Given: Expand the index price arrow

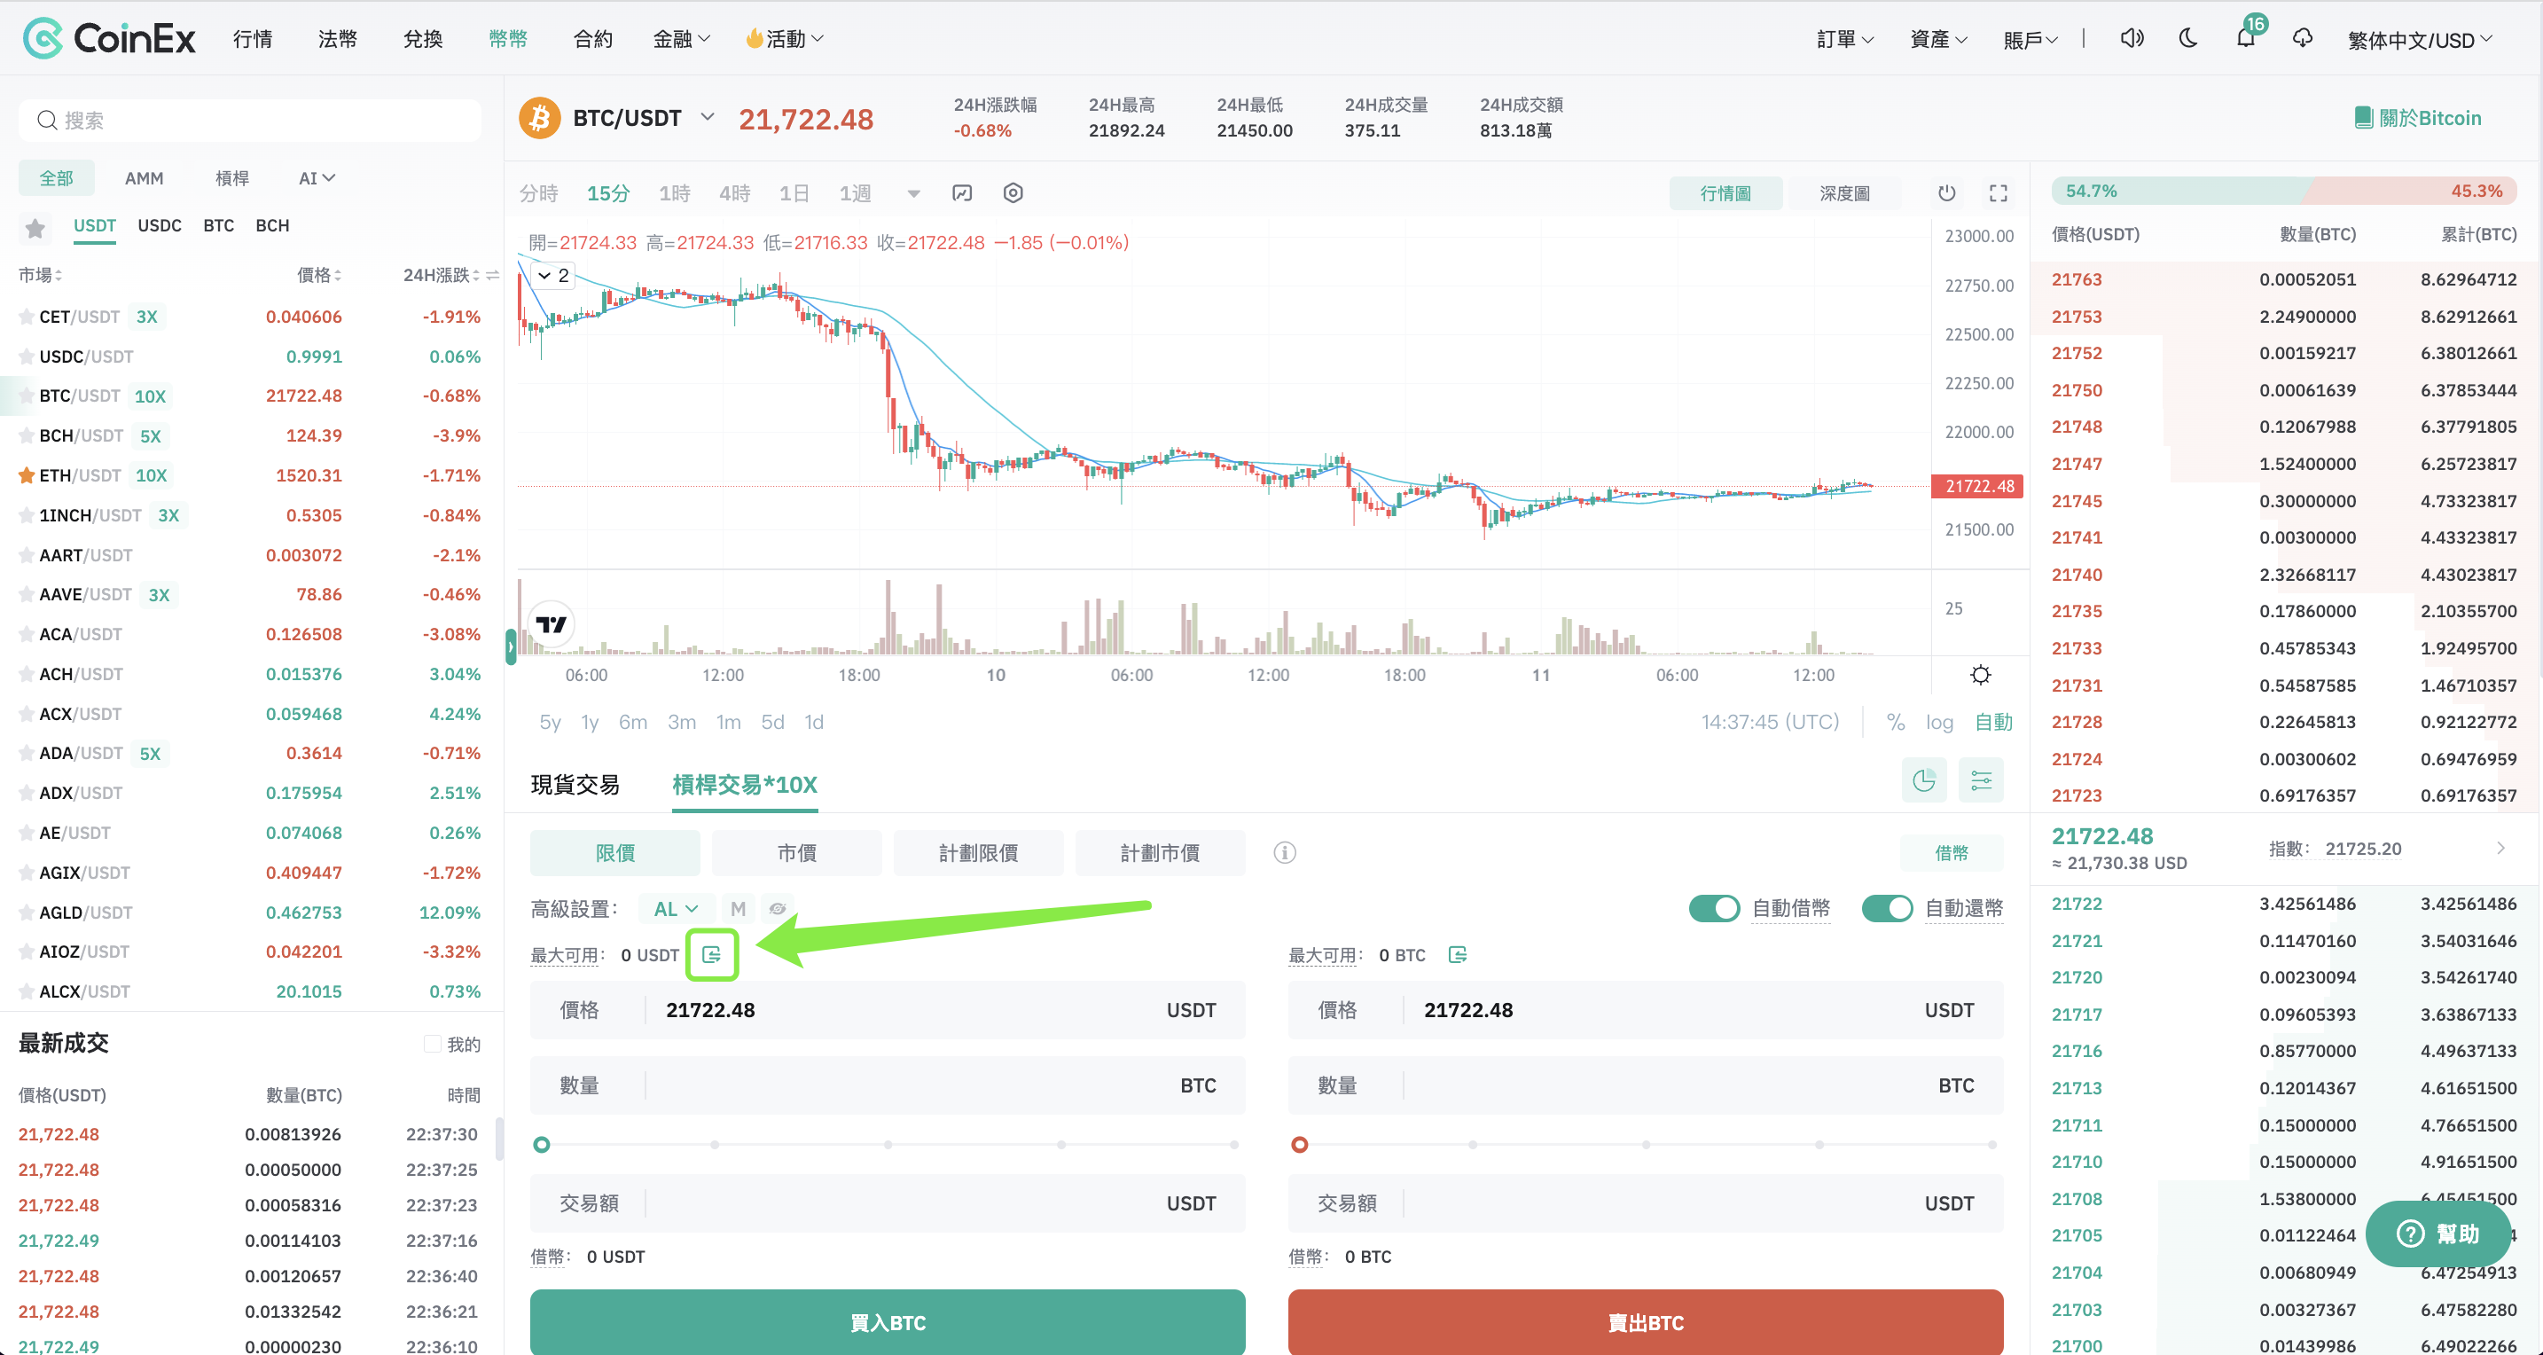Looking at the screenshot, I should pyautogui.click(x=2500, y=849).
